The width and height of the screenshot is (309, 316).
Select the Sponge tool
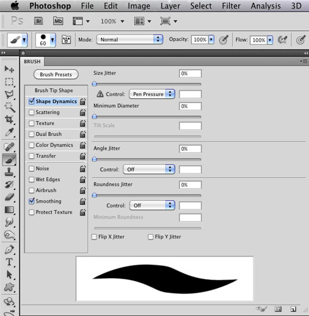tap(9, 234)
